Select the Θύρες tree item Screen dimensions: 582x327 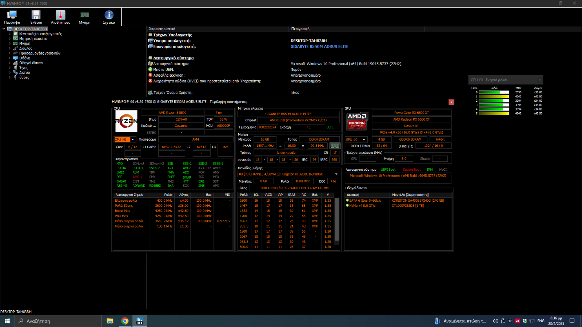24,77
